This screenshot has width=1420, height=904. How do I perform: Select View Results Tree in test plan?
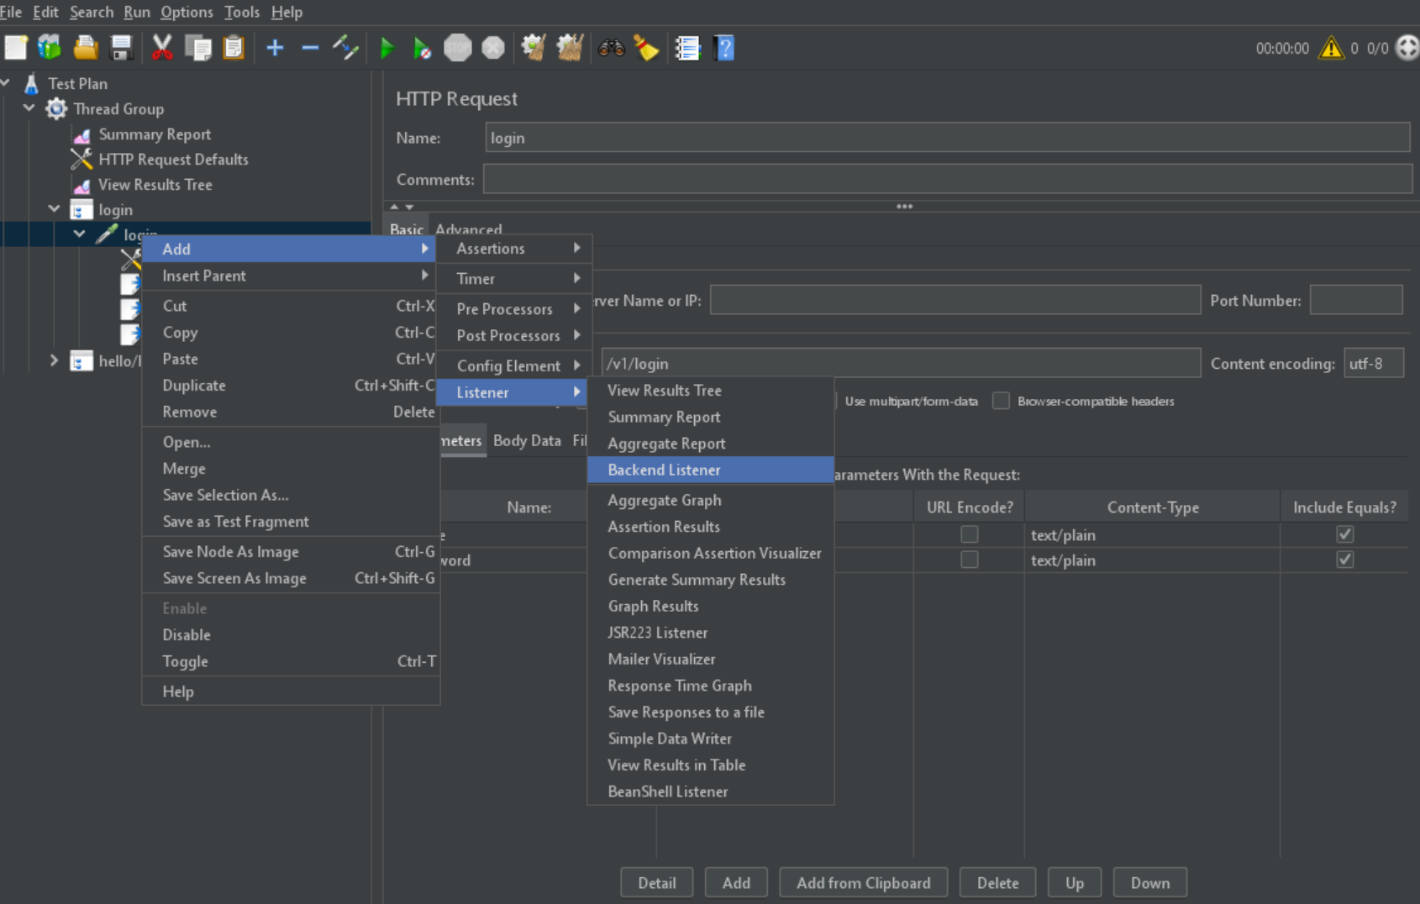tap(155, 185)
